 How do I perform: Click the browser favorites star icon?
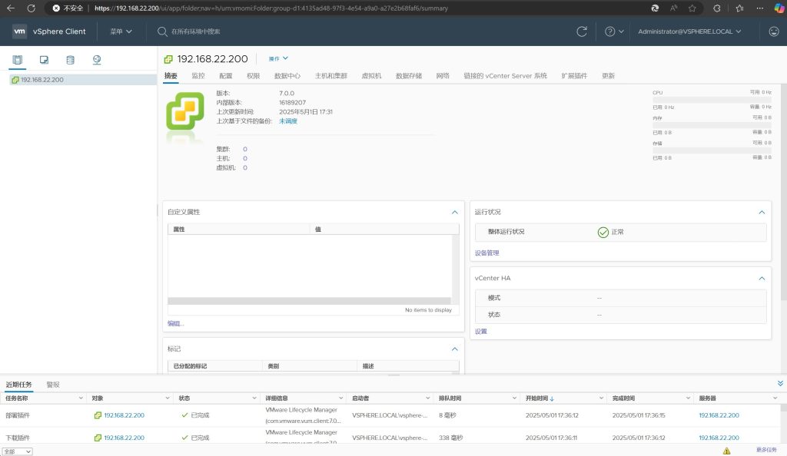pos(692,8)
